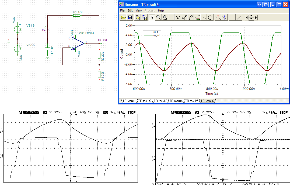Open the Help menu

161,10
